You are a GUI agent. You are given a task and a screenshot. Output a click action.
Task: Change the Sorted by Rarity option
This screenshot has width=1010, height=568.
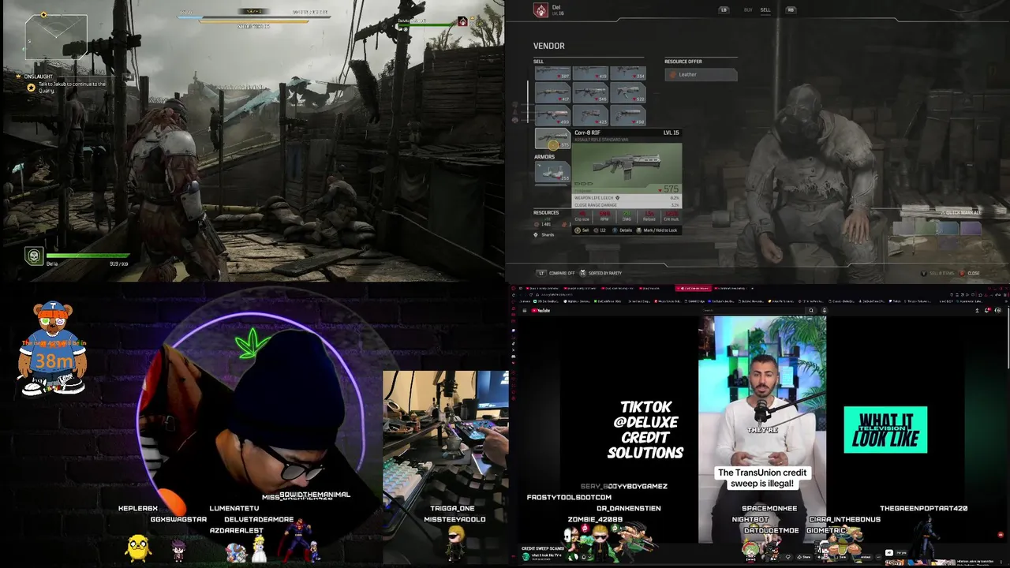(x=601, y=273)
